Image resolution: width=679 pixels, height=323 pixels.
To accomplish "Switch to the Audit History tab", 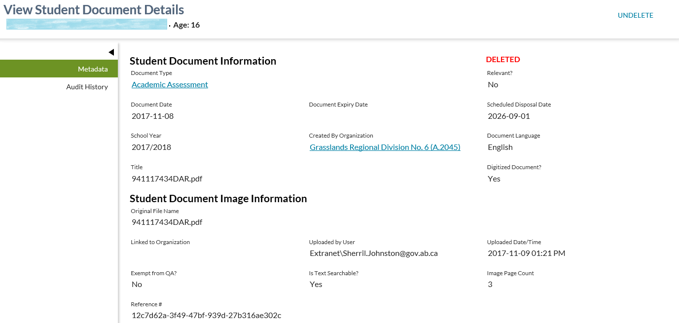I will [x=87, y=87].
